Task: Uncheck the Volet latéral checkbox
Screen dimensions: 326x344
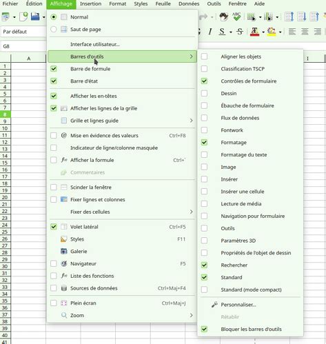Action: click(54, 227)
